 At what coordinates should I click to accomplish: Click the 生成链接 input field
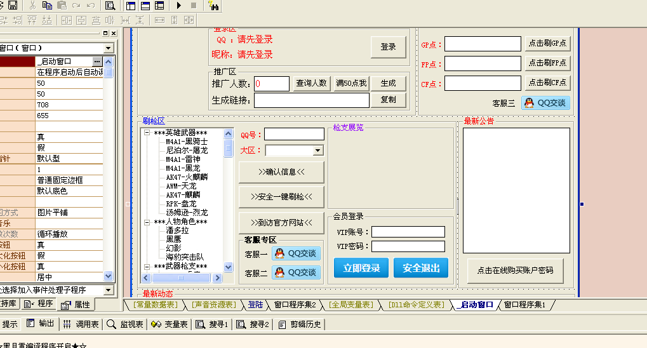pos(312,100)
